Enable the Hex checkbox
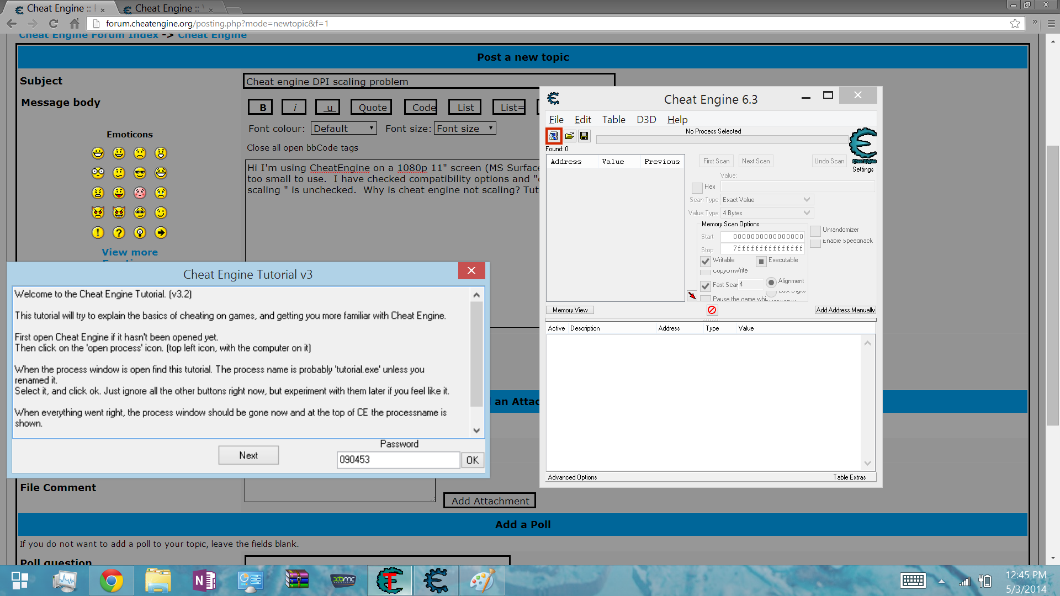The image size is (1060, 596). click(x=697, y=188)
